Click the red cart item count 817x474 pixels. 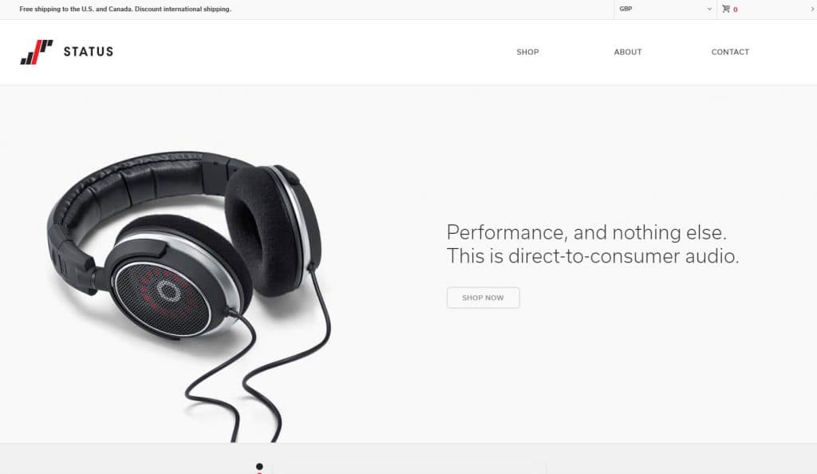point(735,10)
